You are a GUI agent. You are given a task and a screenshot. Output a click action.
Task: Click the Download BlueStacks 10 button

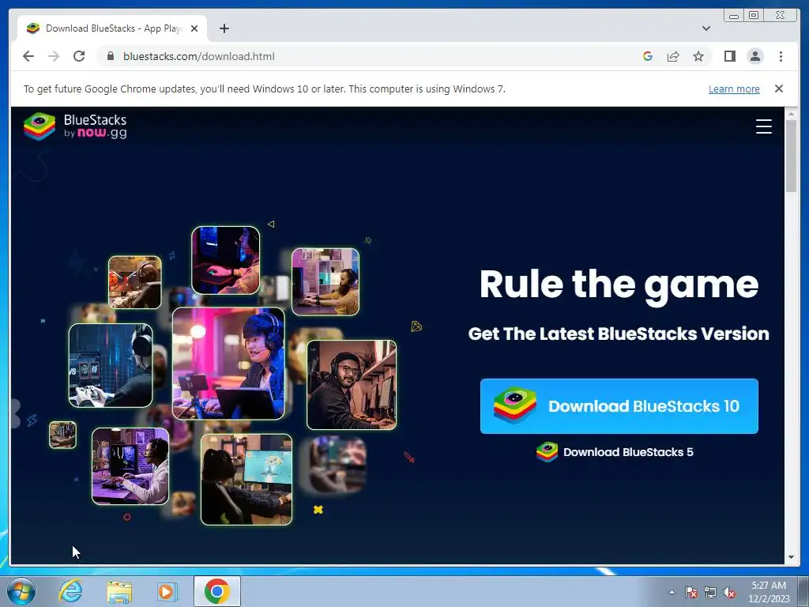coord(619,406)
